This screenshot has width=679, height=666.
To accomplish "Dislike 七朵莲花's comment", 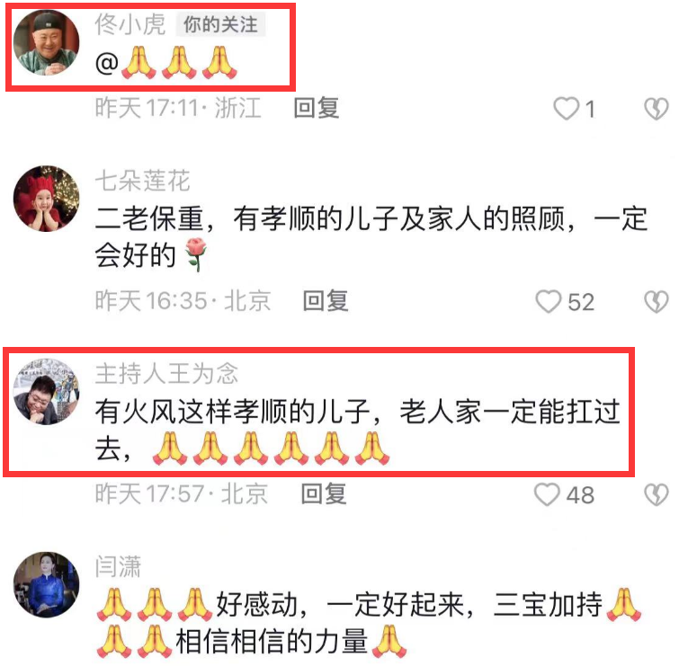I will tap(657, 301).
